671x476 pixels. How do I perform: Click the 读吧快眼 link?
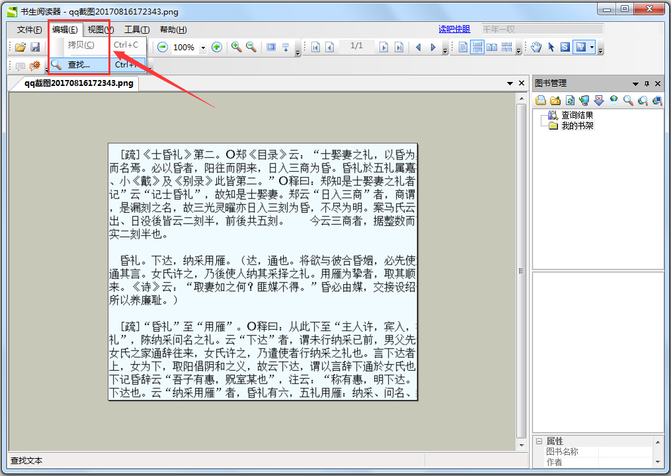tap(453, 29)
